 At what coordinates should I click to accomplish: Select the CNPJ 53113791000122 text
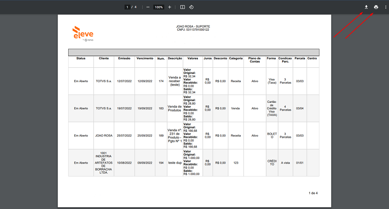click(193, 29)
